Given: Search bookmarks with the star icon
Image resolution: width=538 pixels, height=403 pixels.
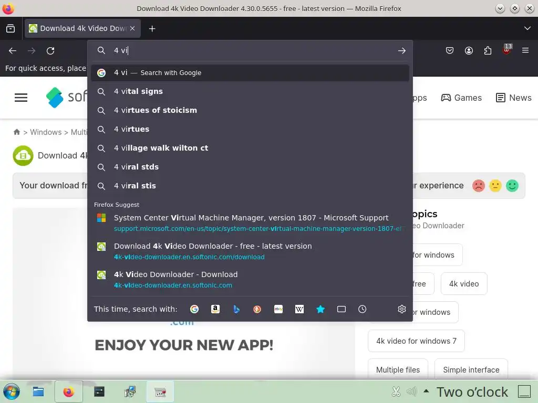Looking at the screenshot, I should pyautogui.click(x=320, y=309).
